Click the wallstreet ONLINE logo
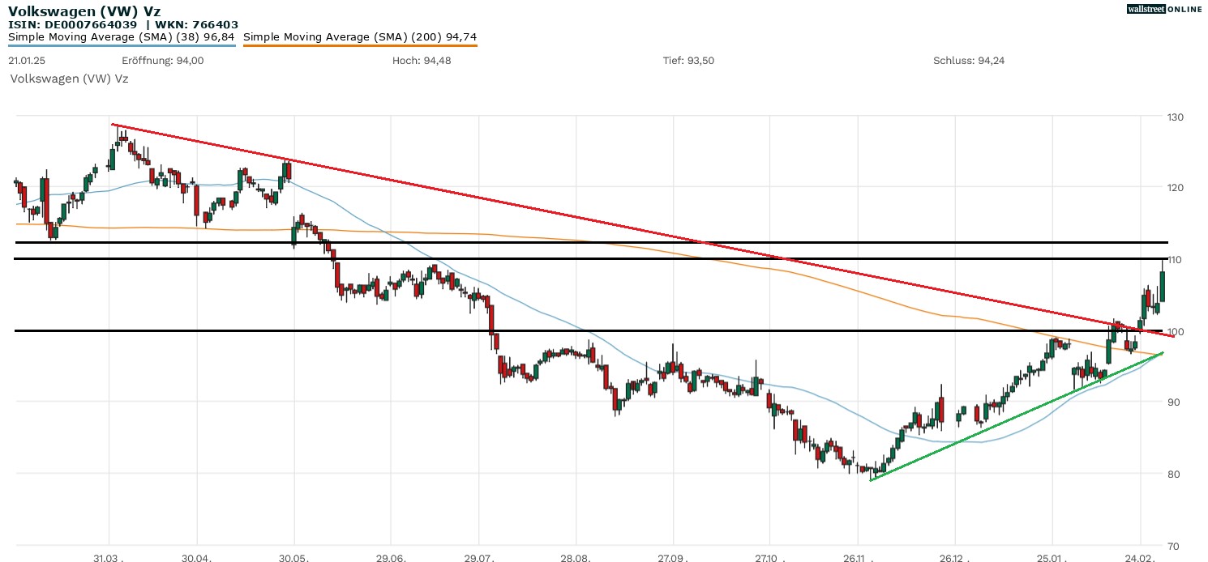1208x562 pixels. (1164, 9)
